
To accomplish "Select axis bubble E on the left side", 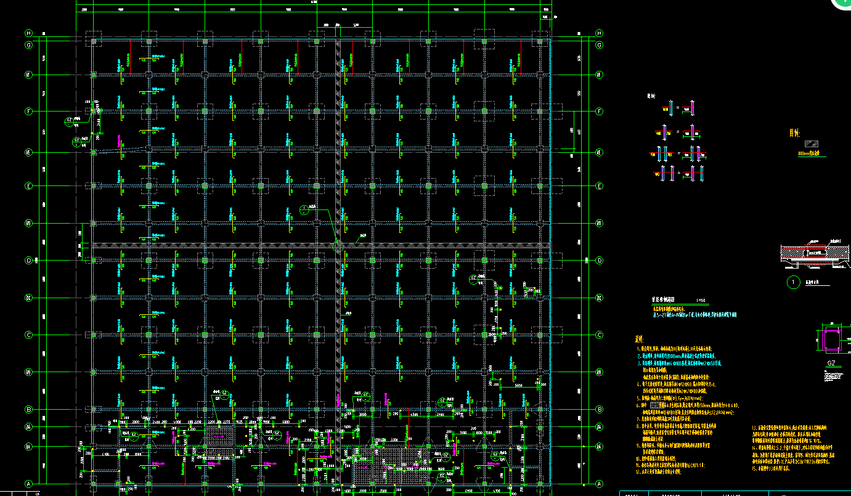I will [x=28, y=185].
